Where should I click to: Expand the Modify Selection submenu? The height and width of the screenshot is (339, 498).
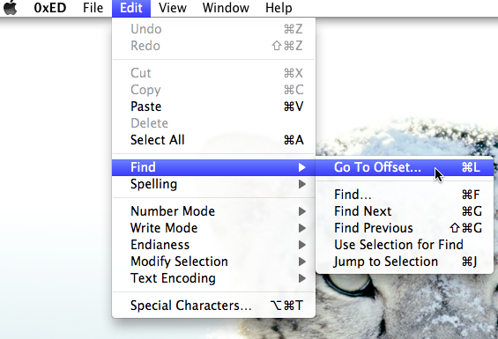[214, 262]
